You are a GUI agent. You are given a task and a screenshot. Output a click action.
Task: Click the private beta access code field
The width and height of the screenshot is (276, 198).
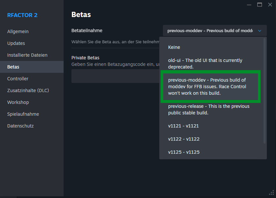tap(115, 76)
